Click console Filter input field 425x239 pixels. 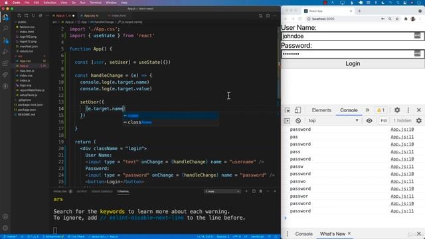[384, 121]
